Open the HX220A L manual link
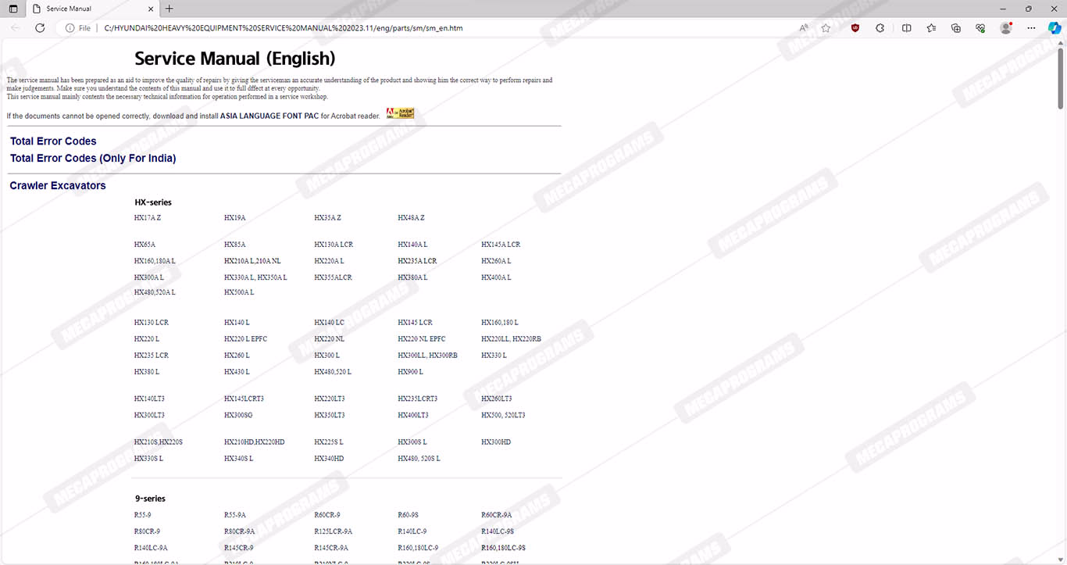Image resolution: width=1067 pixels, height=565 pixels. pos(329,261)
